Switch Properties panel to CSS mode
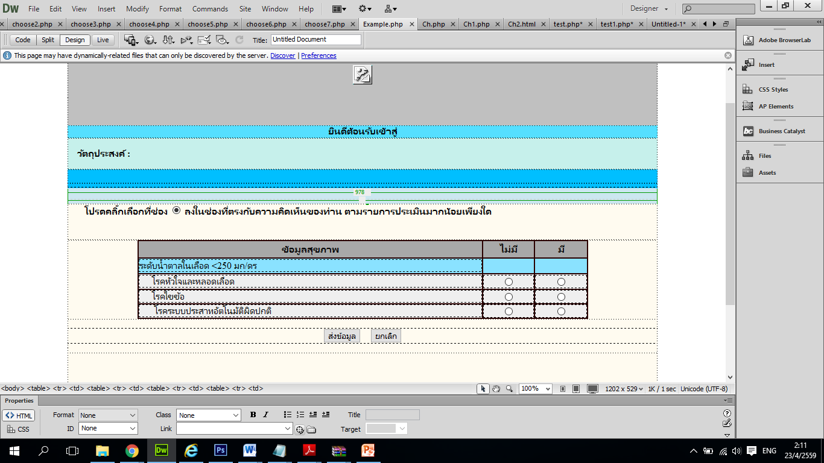This screenshot has height=463, width=824. [x=18, y=429]
